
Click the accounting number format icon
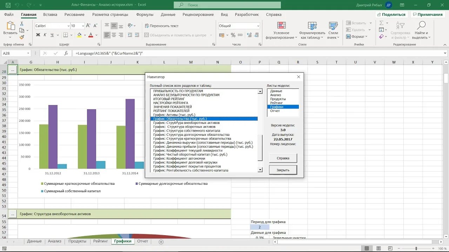[x=221, y=35]
